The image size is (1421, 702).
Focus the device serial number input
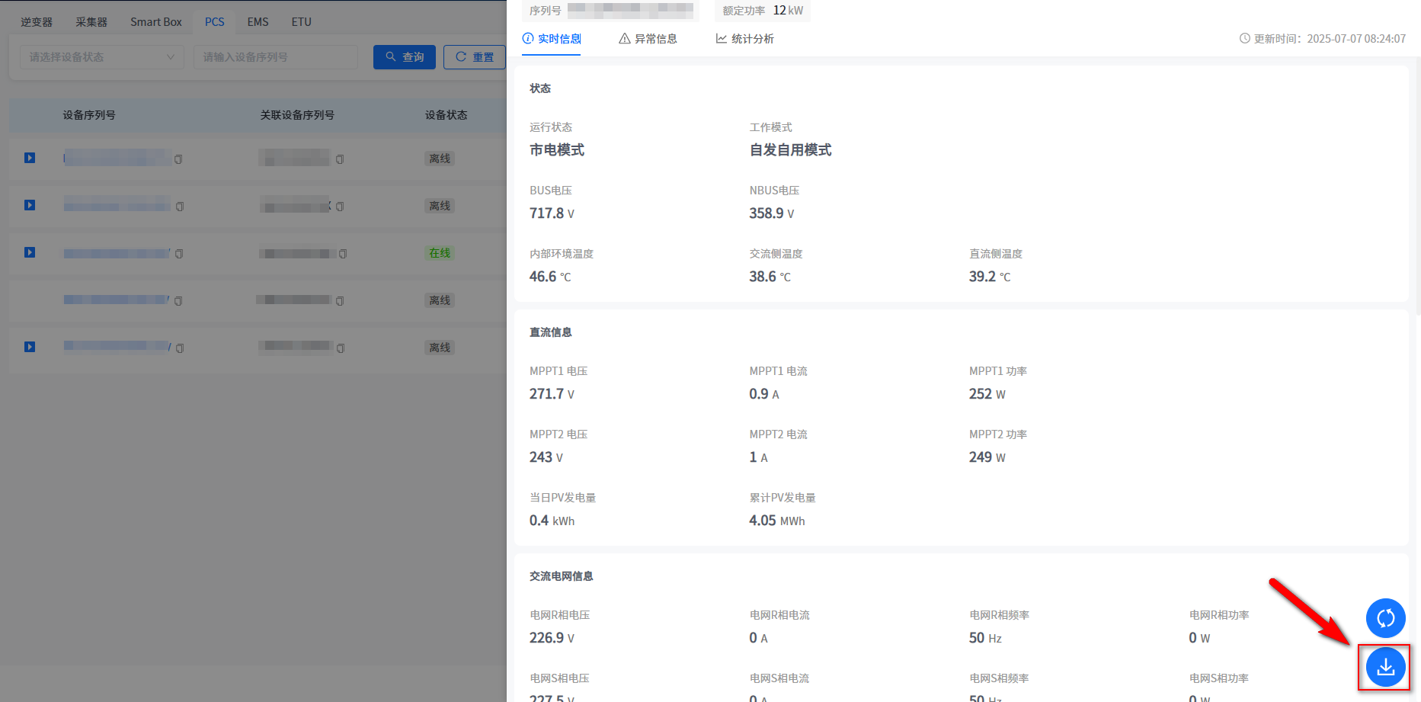pos(275,57)
